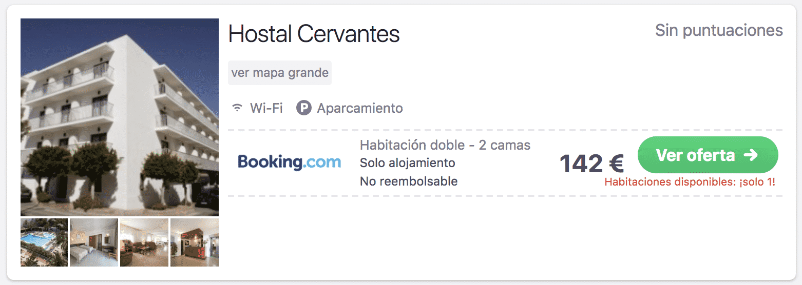This screenshot has width=802, height=285.
Task: Open ver mapa grande
Action: pos(280,73)
